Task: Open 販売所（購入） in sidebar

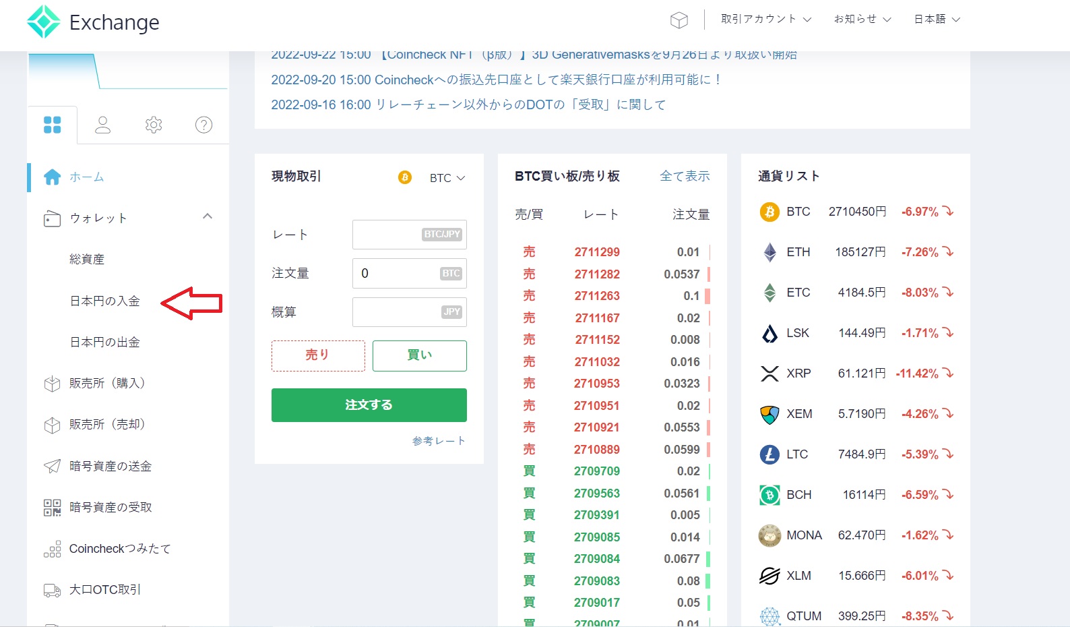Action: [108, 383]
